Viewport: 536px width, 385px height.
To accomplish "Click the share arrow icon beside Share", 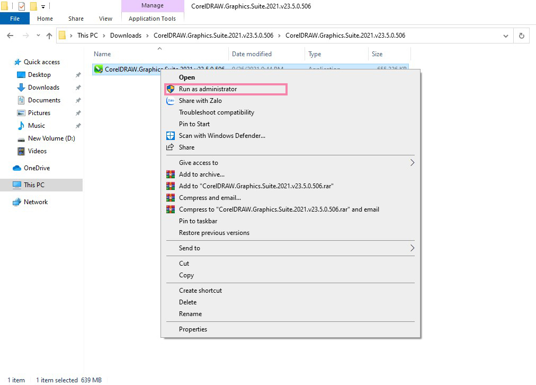I will click(170, 147).
